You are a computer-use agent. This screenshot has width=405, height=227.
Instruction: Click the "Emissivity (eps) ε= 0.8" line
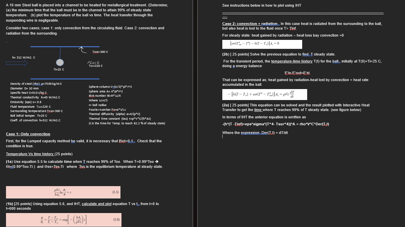(26, 102)
